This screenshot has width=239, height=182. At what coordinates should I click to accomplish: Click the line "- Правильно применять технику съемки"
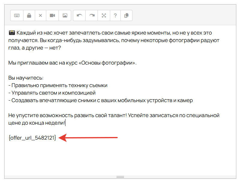pyautogui.click(x=58, y=85)
